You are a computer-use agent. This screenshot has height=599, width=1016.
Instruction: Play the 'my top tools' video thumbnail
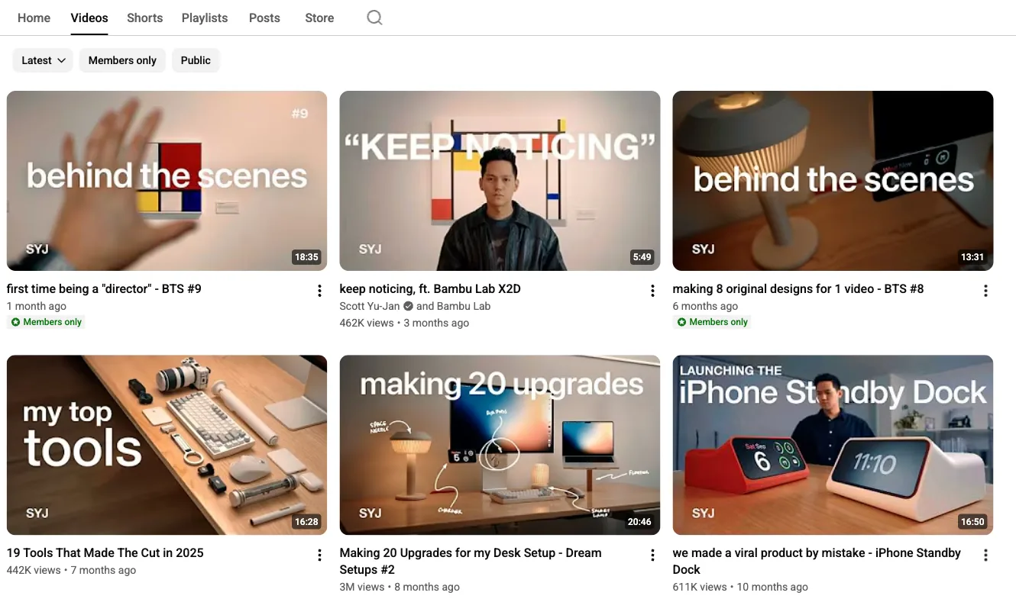(x=167, y=445)
